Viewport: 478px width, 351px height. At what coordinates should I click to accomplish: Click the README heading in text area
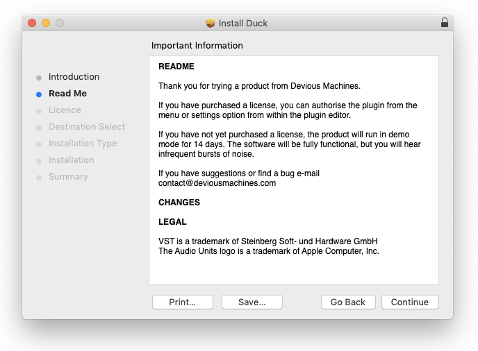(176, 67)
